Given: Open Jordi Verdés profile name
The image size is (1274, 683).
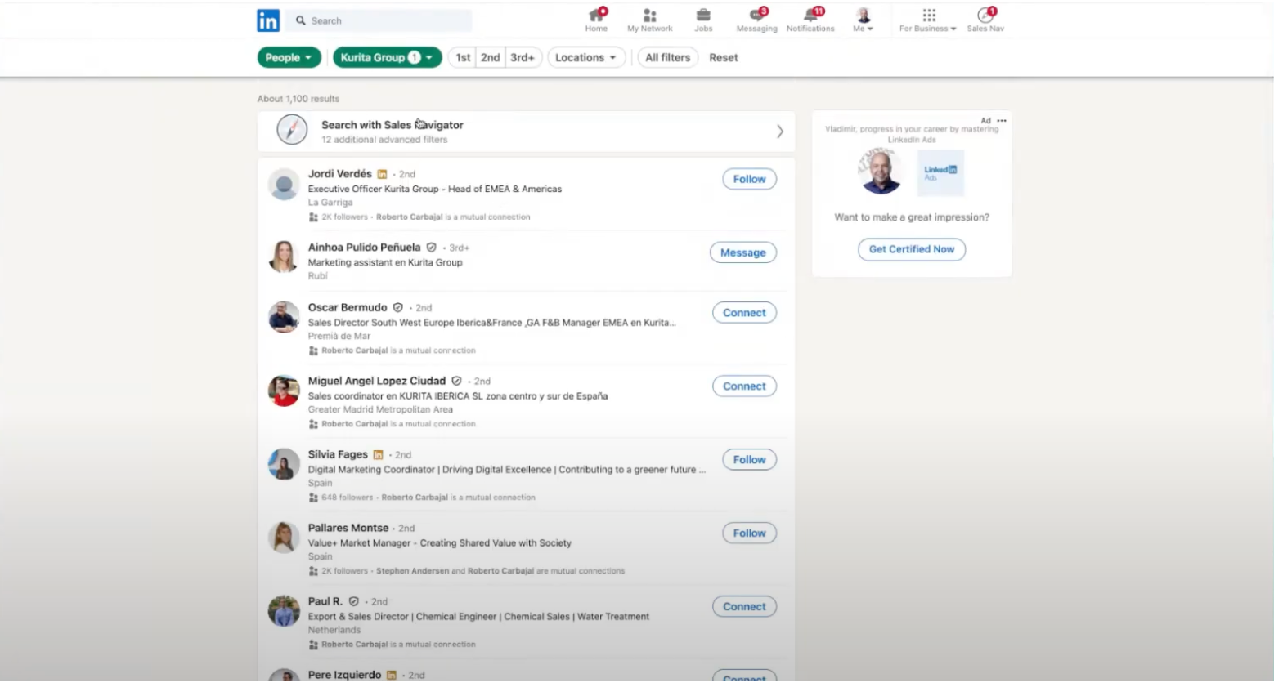Looking at the screenshot, I should tap(340, 174).
